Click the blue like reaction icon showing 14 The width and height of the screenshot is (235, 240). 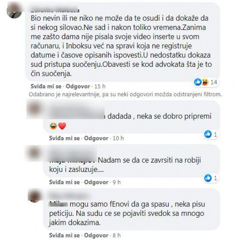(x=198, y=82)
